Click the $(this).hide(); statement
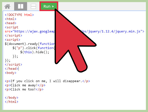148x112 pixels. [x=35, y=52]
